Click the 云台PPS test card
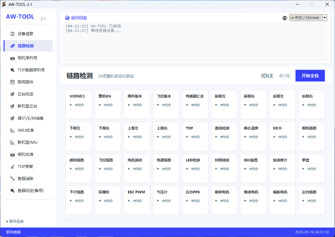This screenshot has height=237, width=335. (x=195, y=200)
